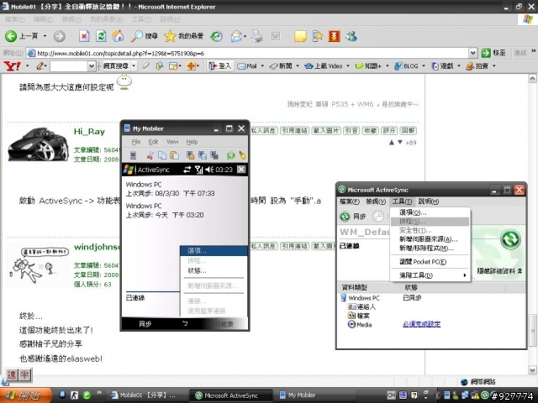Switch to Microsoft ActiveSync taskbar button

point(231,395)
